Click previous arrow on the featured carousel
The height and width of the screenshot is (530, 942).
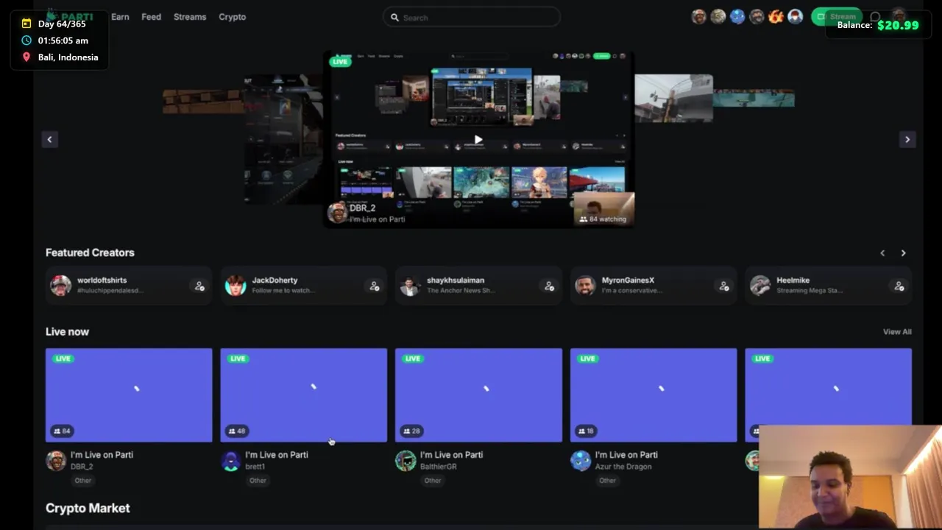(x=49, y=139)
